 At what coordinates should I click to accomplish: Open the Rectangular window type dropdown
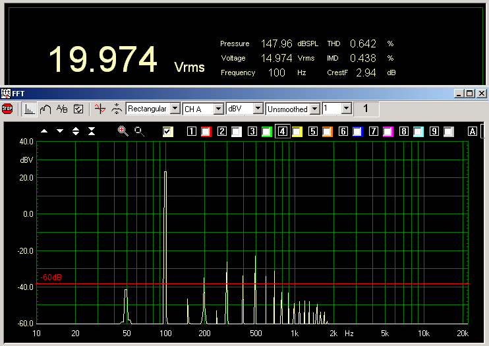click(175, 108)
